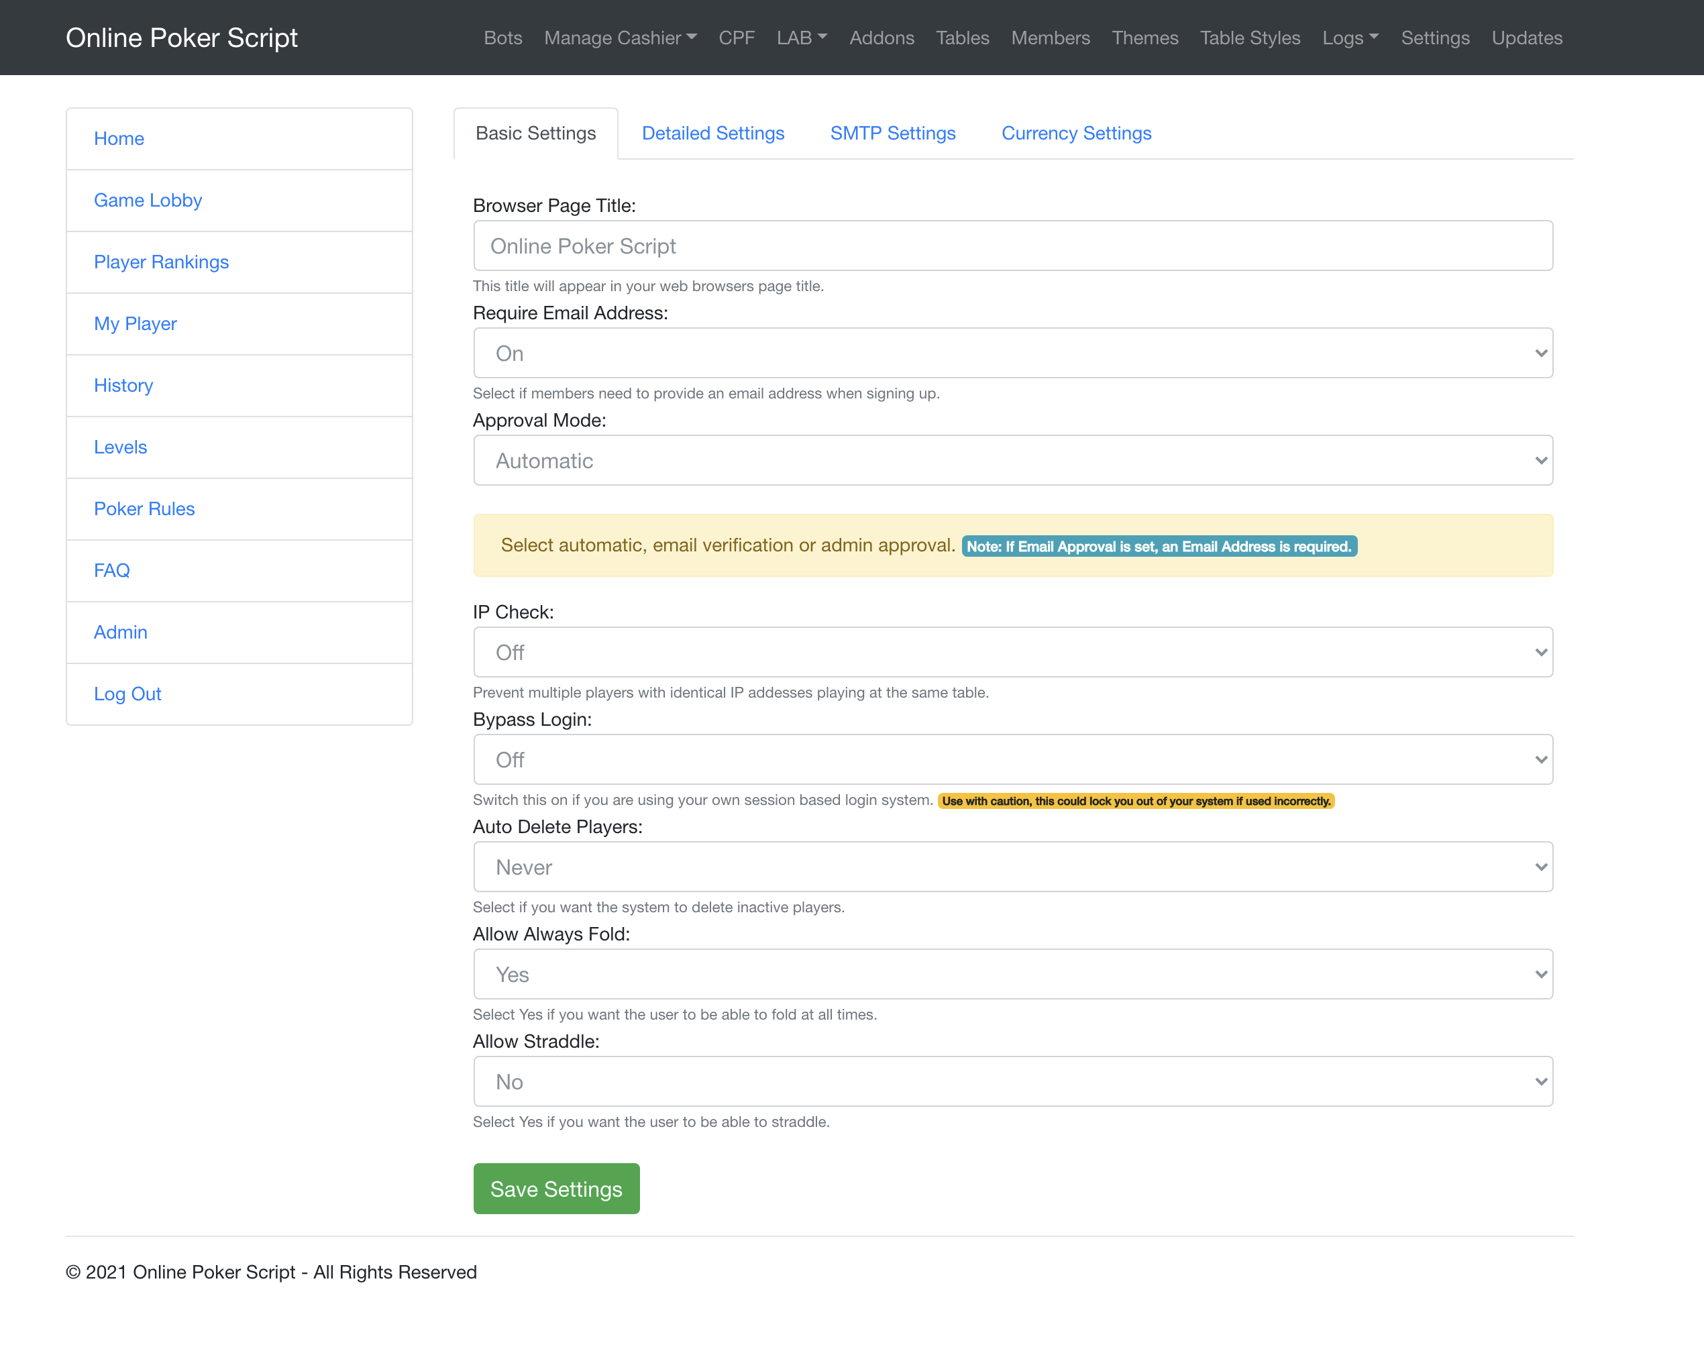1704x1355 pixels.
Task: Open Auto Delete Players dropdown
Action: pyautogui.click(x=1012, y=867)
